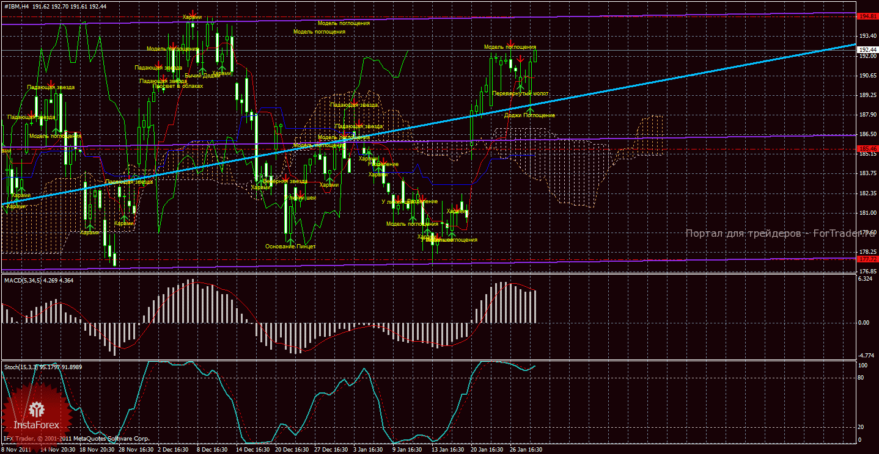Image resolution: width=879 pixels, height=454 pixels.
Task: Select the 'Доджи Поглощение' label
Action: click(529, 115)
